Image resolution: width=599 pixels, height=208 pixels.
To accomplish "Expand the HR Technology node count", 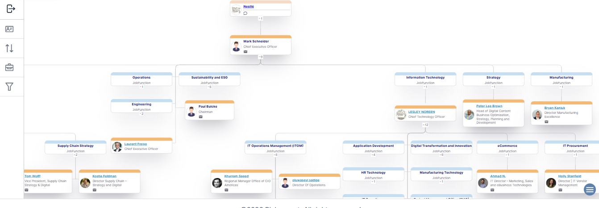I will [x=374, y=182].
